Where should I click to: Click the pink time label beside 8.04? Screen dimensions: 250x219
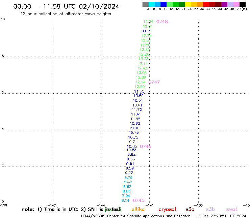139,200
